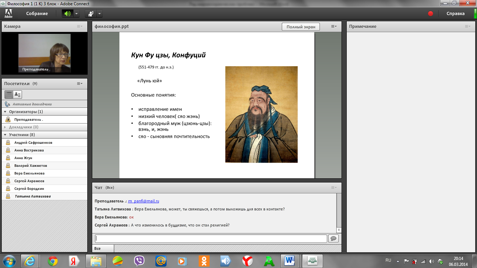Click the red recording indicator

431,14
